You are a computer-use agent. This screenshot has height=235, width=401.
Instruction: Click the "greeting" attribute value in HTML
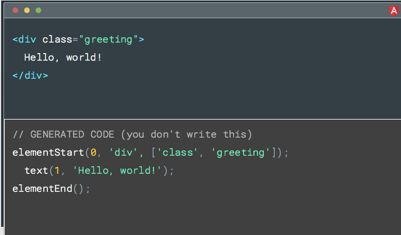pos(108,40)
